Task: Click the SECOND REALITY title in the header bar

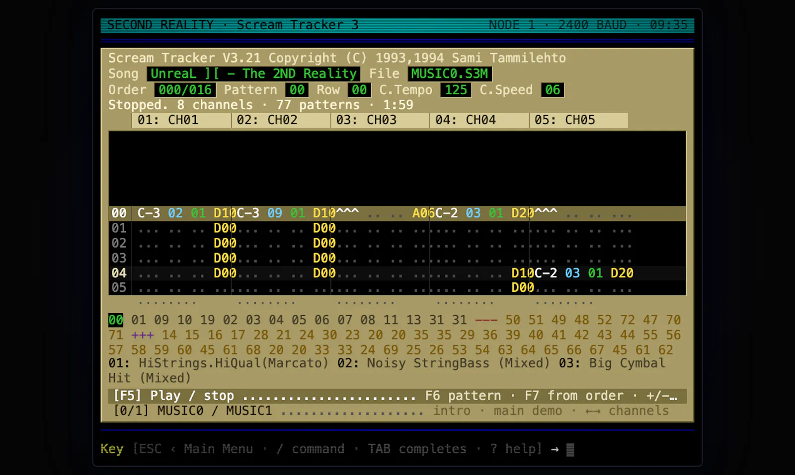Action: coord(160,25)
